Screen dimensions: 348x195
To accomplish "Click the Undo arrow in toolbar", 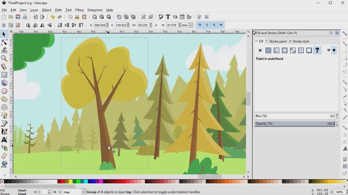I will [53, 17].
